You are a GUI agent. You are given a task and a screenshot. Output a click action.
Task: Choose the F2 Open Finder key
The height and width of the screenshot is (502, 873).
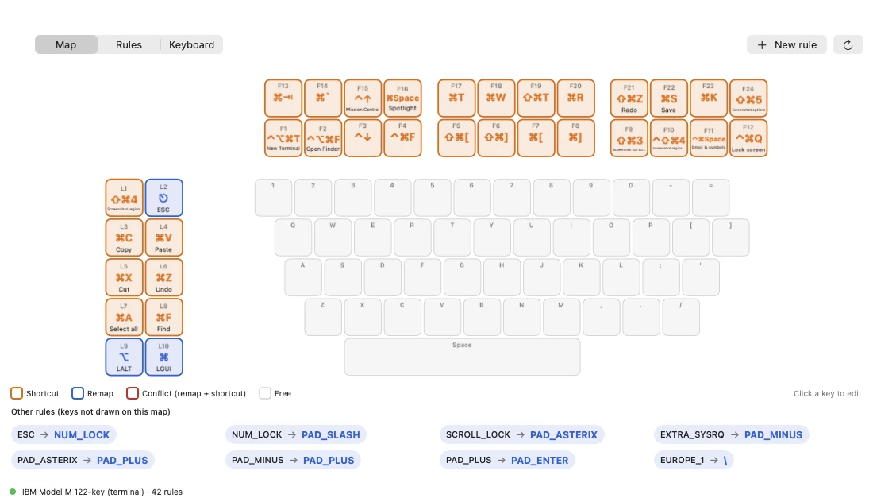323,138
